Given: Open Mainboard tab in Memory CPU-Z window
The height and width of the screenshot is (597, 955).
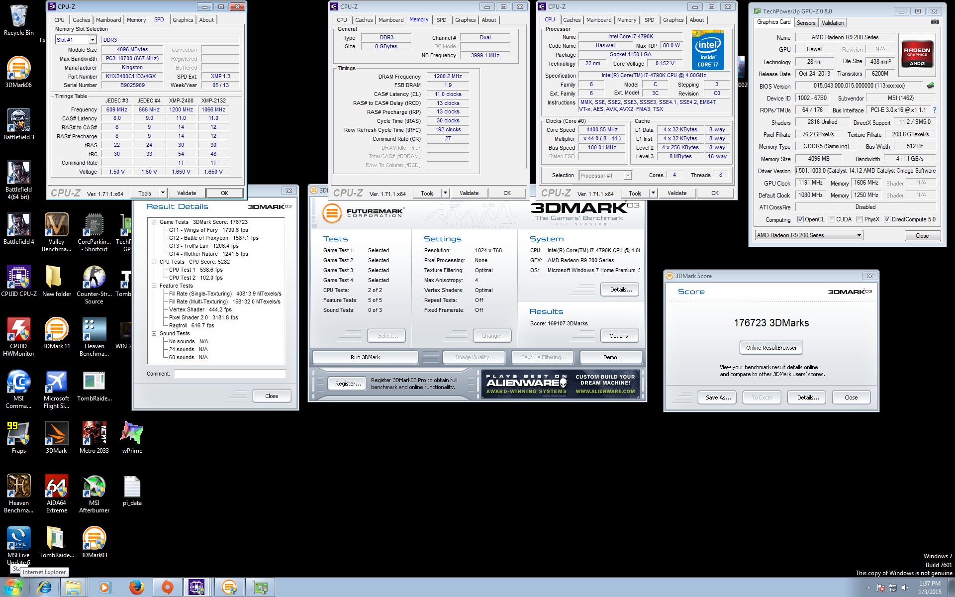Looking at the screenshot, I should click(391, 20).
